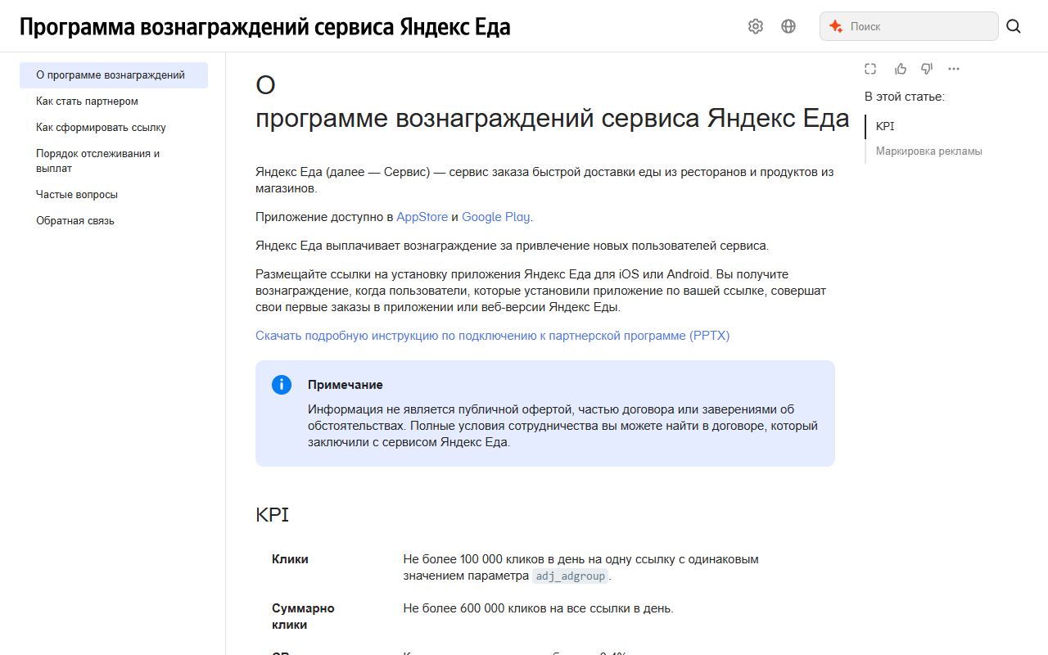Open the settings gear icon
Screen dimensions: 1048x655
tap(756, 26)
